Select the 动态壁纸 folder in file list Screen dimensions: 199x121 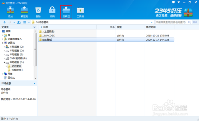tap(106, 40)
